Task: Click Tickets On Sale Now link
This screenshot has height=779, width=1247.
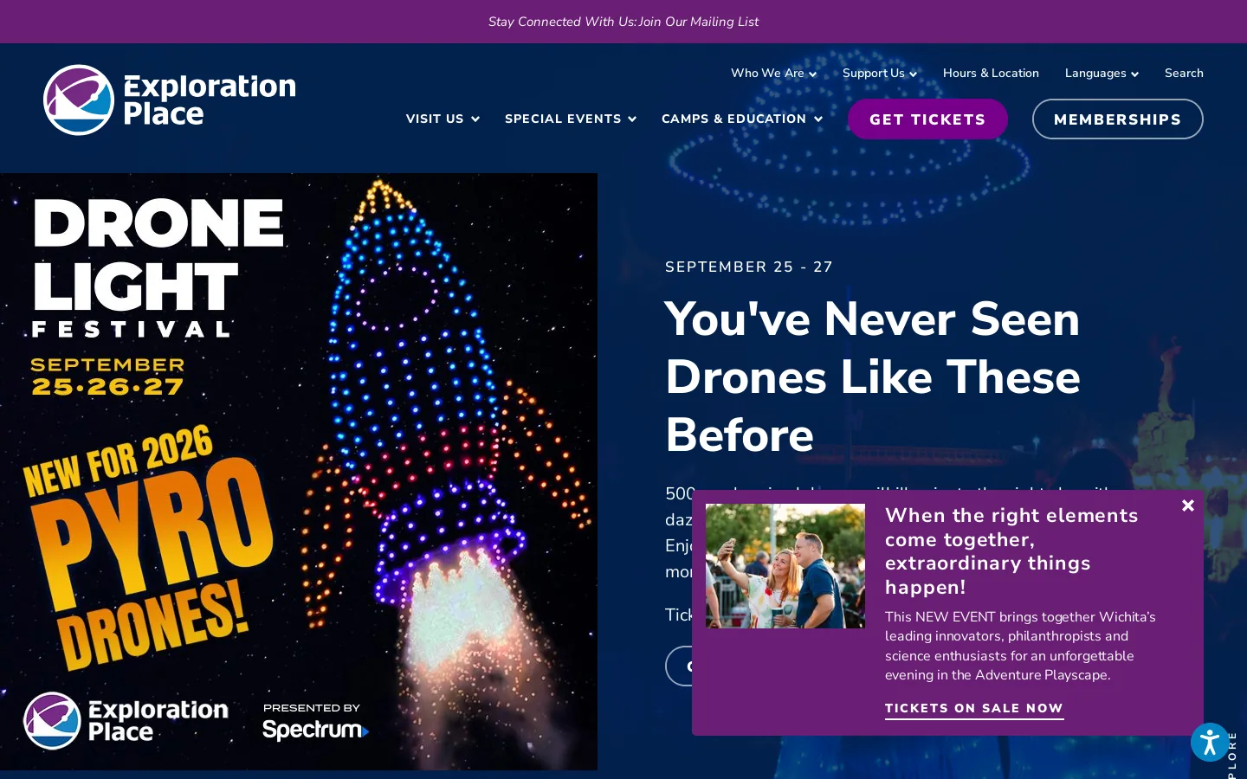Action: click(x=974, y=709)
